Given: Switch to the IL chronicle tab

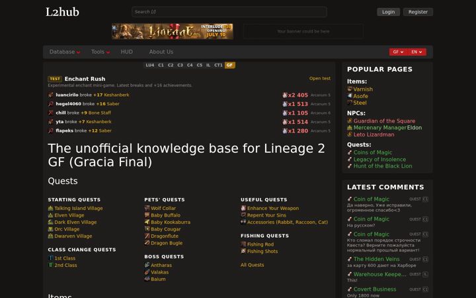Looking at the screenshot, I should tap(208, 65).
